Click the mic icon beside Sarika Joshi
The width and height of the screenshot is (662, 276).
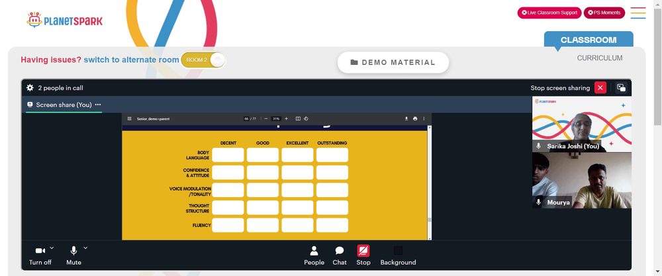click(538, 146)
